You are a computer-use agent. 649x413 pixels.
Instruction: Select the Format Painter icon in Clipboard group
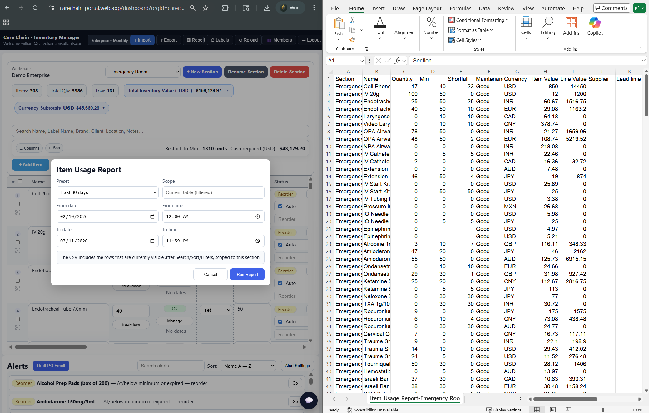353,40
